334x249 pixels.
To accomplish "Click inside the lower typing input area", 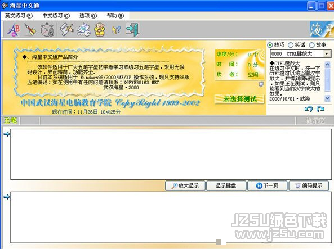I will click(171, 217).
